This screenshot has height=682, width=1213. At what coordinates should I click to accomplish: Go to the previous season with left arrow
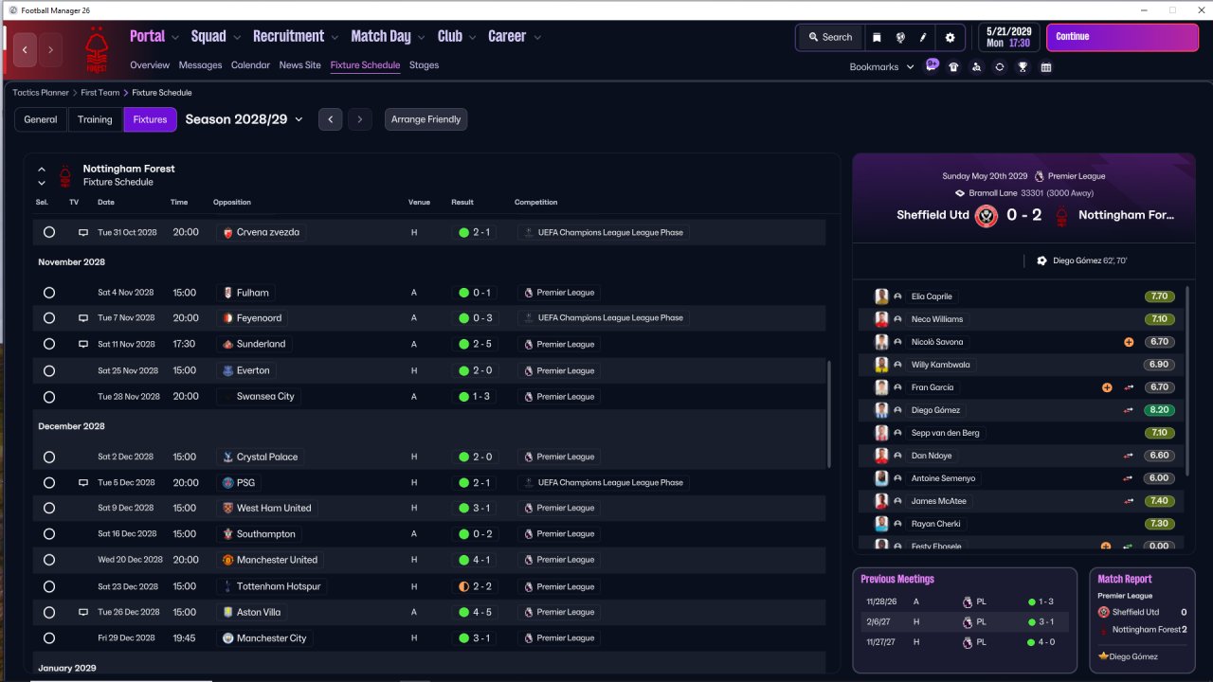pyautogui.click(x=330, y=119)
